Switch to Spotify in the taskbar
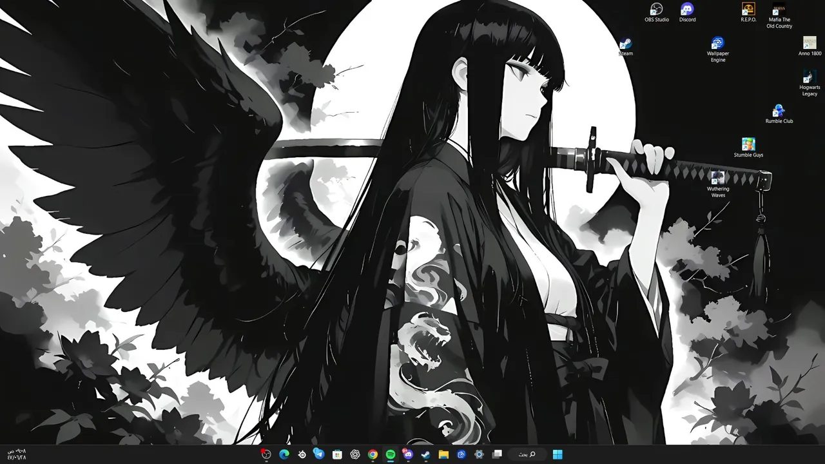This screenshot has width=825, height=464. 390,454
